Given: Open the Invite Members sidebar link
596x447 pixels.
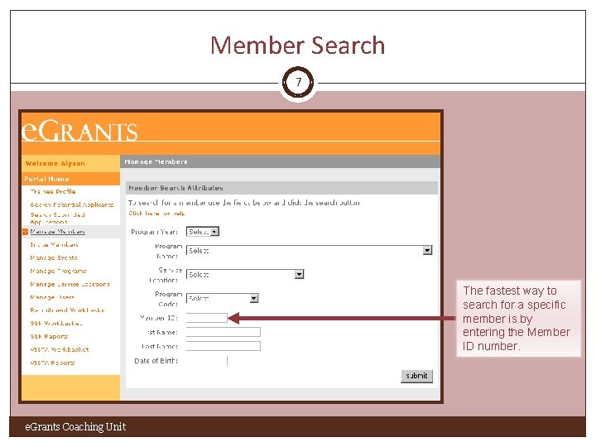Looking at the screenshot, I should click(54, 245).
